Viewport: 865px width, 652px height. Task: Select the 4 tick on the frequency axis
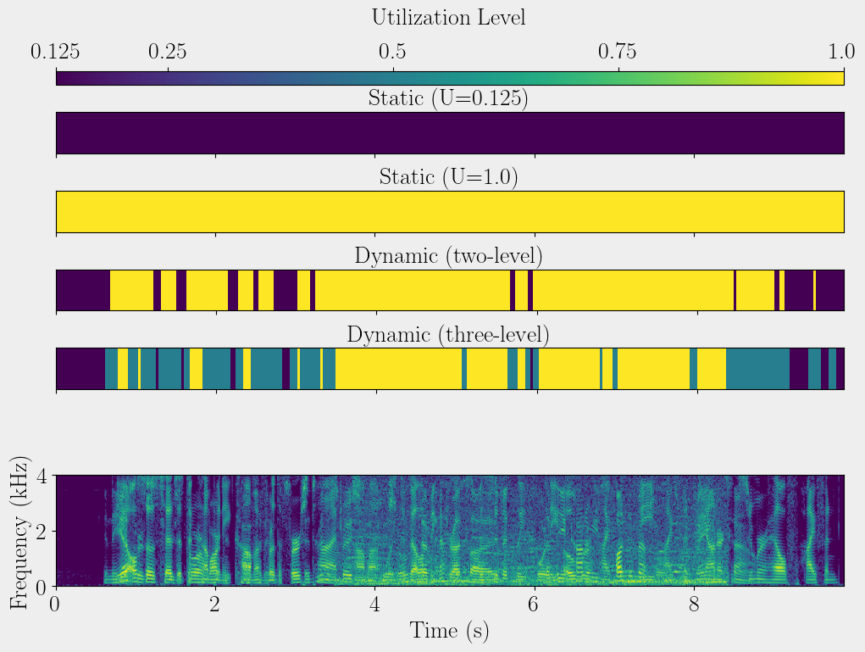(42, 476)
